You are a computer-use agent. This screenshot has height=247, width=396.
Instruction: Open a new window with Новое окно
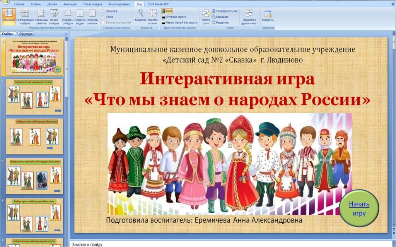click(206, 17)
